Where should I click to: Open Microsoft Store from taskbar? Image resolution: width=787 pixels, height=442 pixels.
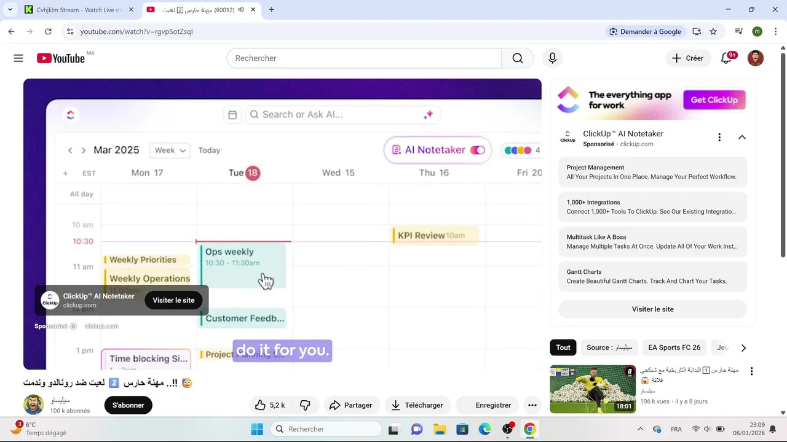(x=462, y=429)
